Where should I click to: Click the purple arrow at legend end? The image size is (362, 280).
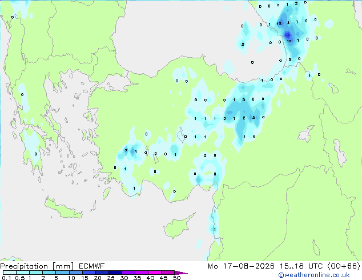click(181, 273)
